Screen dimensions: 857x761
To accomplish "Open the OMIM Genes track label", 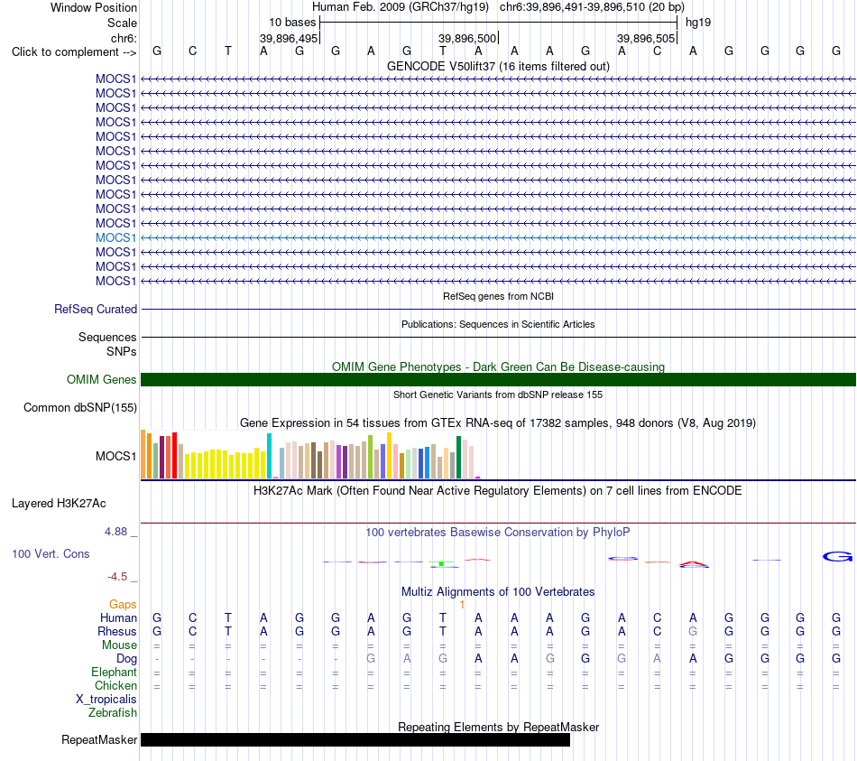I will (101, 380).
